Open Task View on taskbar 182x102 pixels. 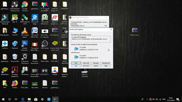pos(16,99)
